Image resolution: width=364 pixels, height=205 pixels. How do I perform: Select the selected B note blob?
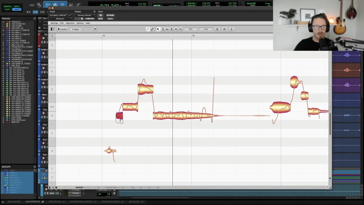[119, 115]
